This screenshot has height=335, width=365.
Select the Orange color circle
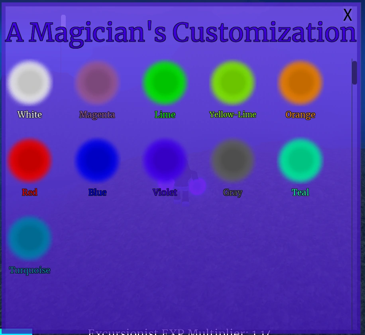tap(300, 83)
